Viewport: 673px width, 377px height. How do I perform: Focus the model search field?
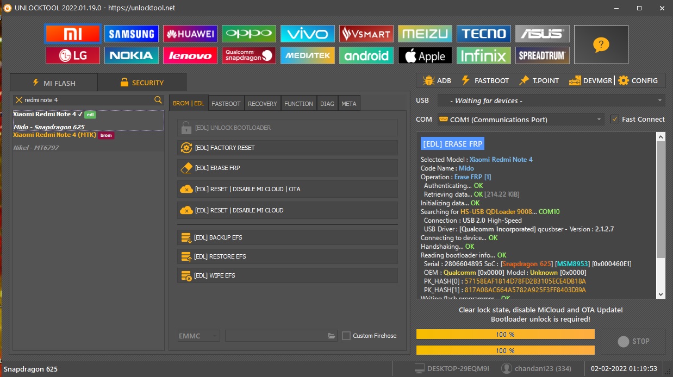click(88, 100)
